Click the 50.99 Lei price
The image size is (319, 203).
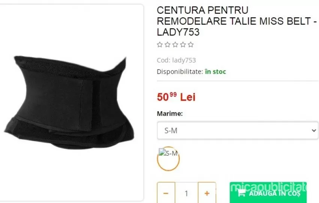coord(176,97)
